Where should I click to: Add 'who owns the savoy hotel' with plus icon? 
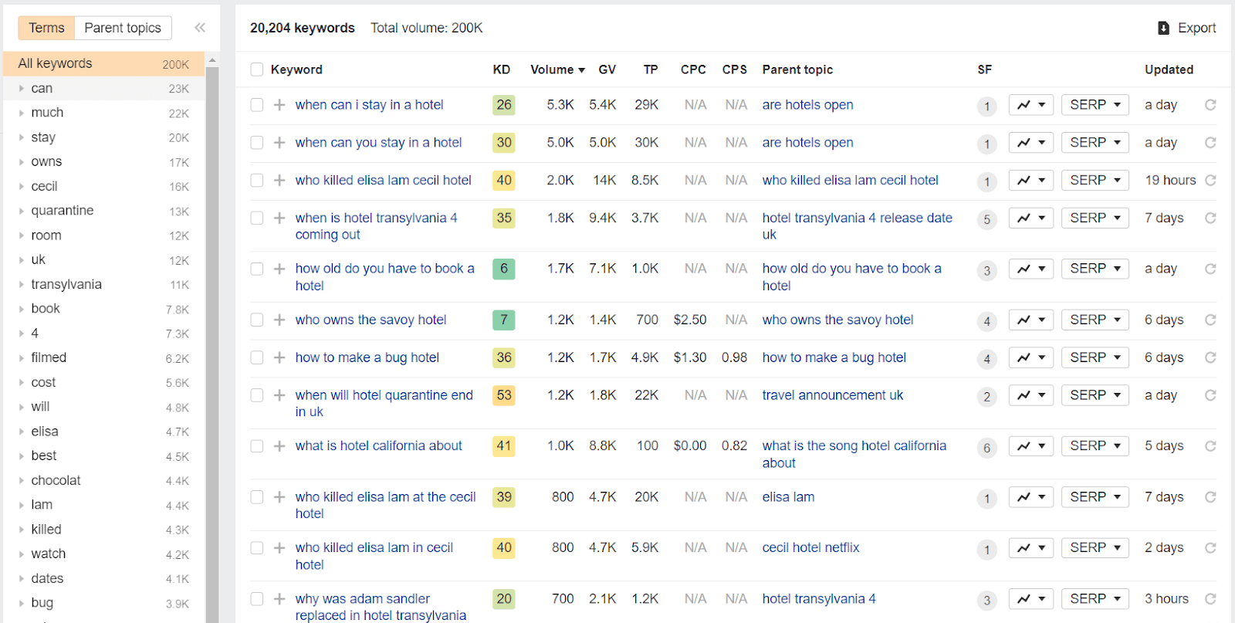pyautogui.click(x=279, y=320)
